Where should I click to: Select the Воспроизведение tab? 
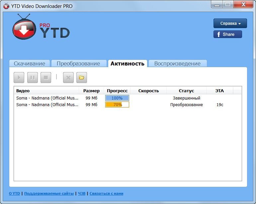pyautogui.click(x=177, y=63)
